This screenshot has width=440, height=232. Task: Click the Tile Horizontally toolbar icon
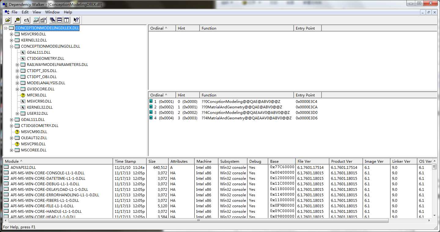point(59,20)
